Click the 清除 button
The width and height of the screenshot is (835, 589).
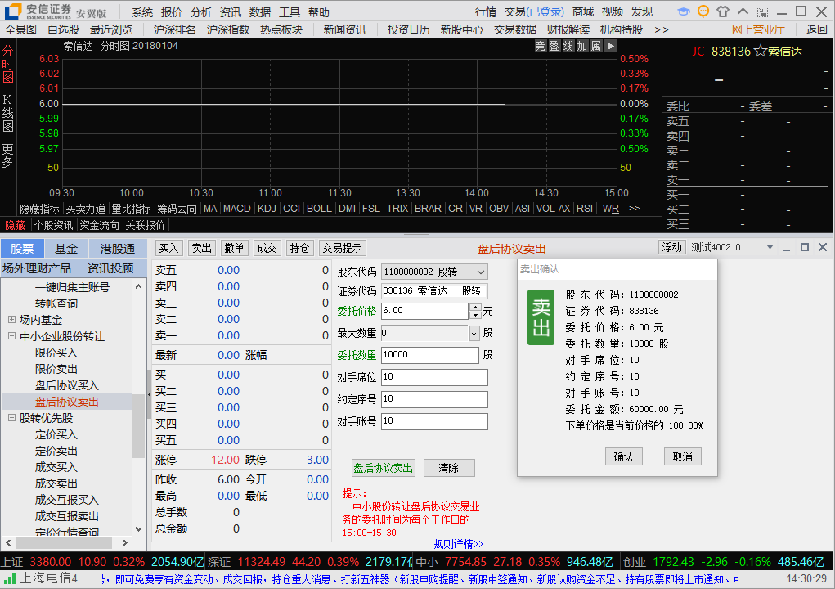pos(448,468)
